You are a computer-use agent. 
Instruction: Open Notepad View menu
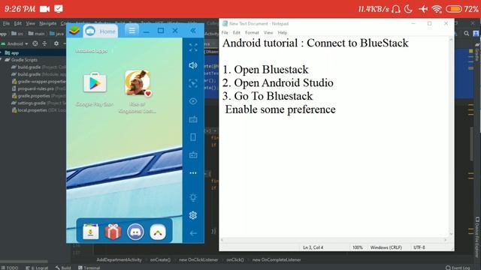pyautogui.click(x=268, y=32)
